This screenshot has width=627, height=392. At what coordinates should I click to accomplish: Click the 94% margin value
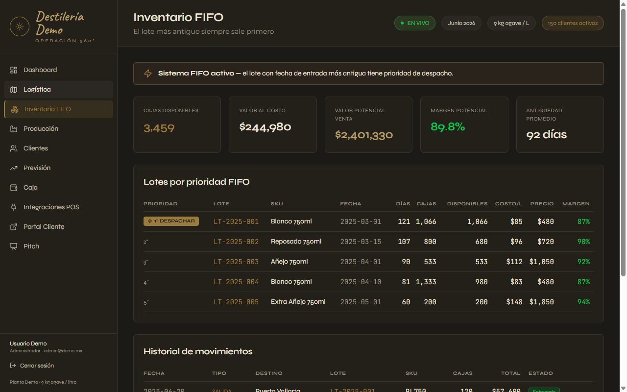coord(583,302)
